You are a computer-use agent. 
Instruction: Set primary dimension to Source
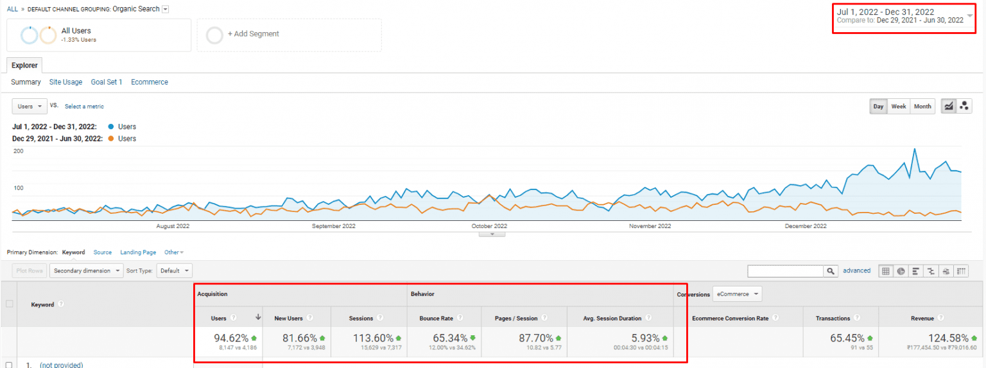(x=103, y=252)
